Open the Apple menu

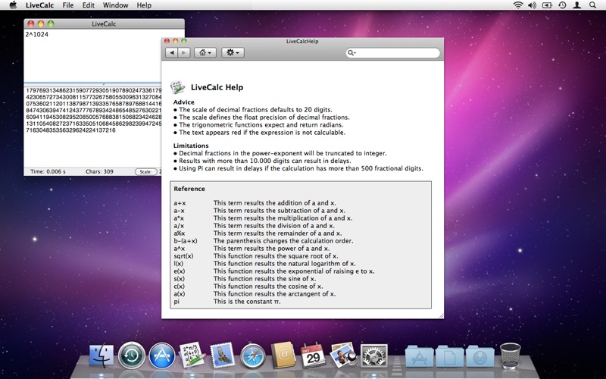click(x=13, y=5)
